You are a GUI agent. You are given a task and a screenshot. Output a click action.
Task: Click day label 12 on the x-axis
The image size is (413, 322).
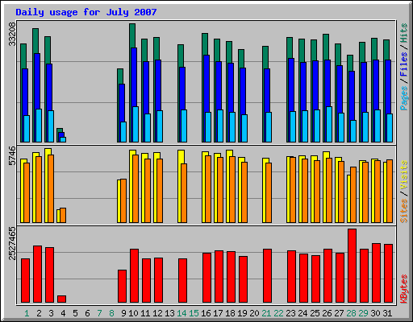click(157, 313)
